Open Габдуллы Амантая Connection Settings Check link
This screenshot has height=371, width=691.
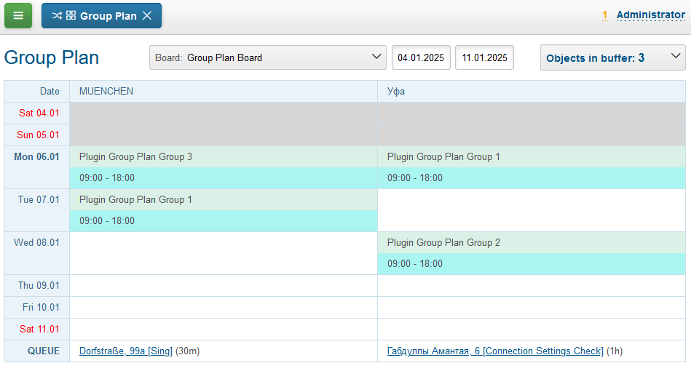495,351
